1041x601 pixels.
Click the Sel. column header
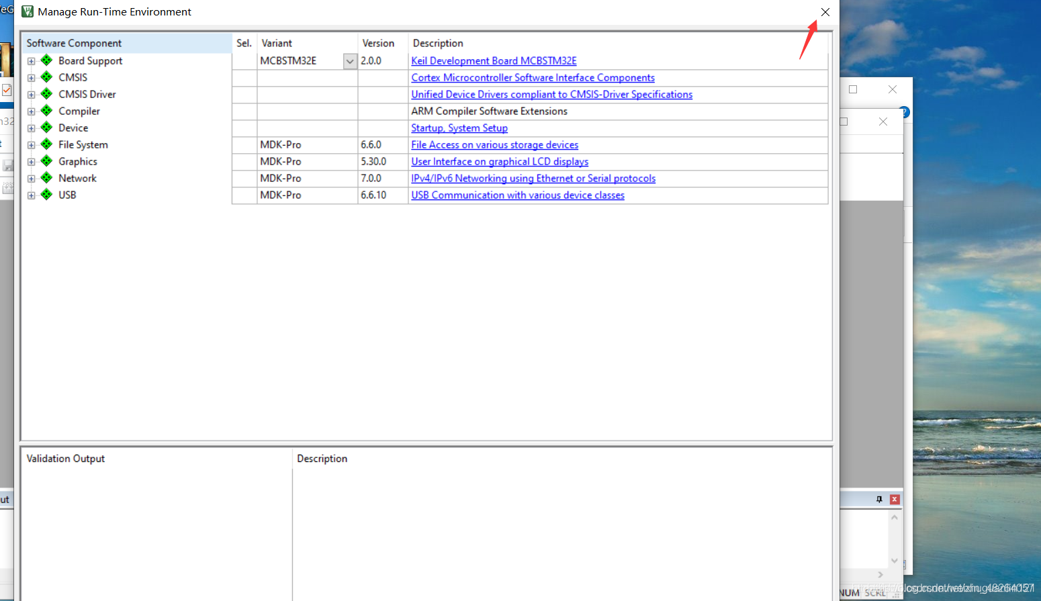[x=244, y=43]
